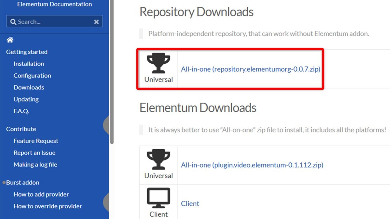The width and height of the screenshot is (390, 219).
Task: Click the Elementum Downloads heading
Action: pos(198,108)
